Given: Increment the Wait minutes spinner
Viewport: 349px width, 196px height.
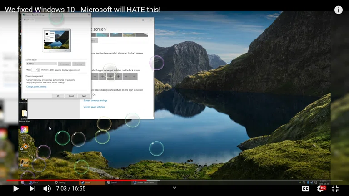Looking at the screenshot, I should (39, 69).
